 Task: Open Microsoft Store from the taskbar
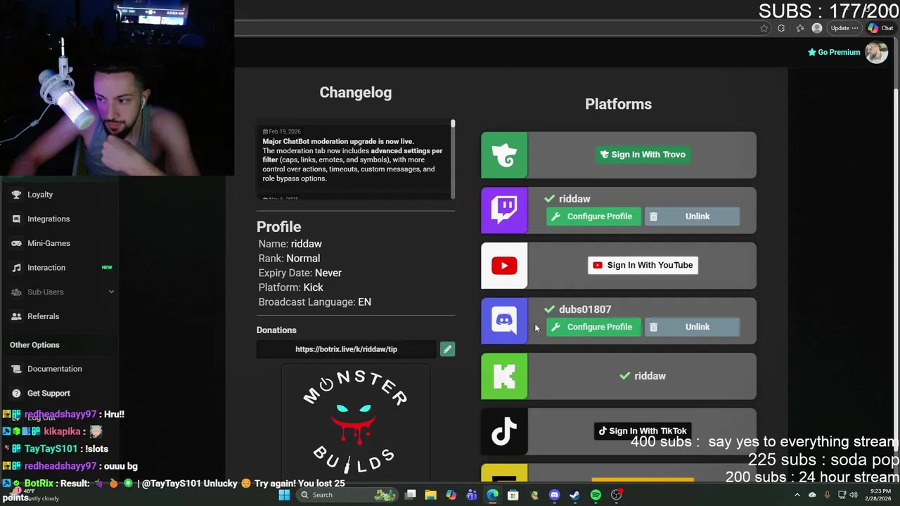click(513, 495)
